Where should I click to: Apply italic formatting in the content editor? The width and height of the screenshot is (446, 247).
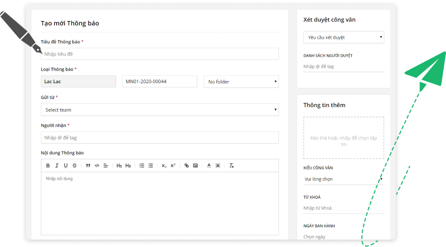click(x=57, y=165)
